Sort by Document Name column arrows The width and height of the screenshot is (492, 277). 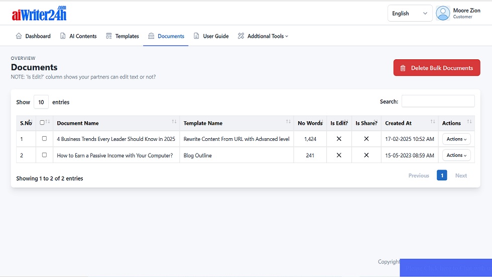[x=174, y=122]
